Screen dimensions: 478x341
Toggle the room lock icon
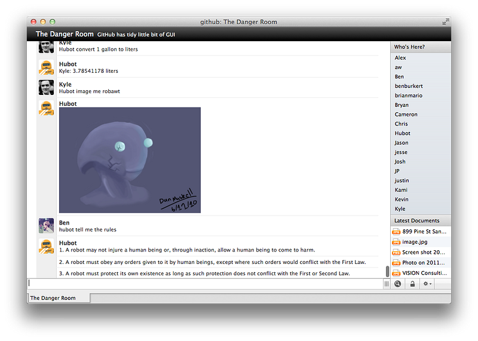click(412, 284)
